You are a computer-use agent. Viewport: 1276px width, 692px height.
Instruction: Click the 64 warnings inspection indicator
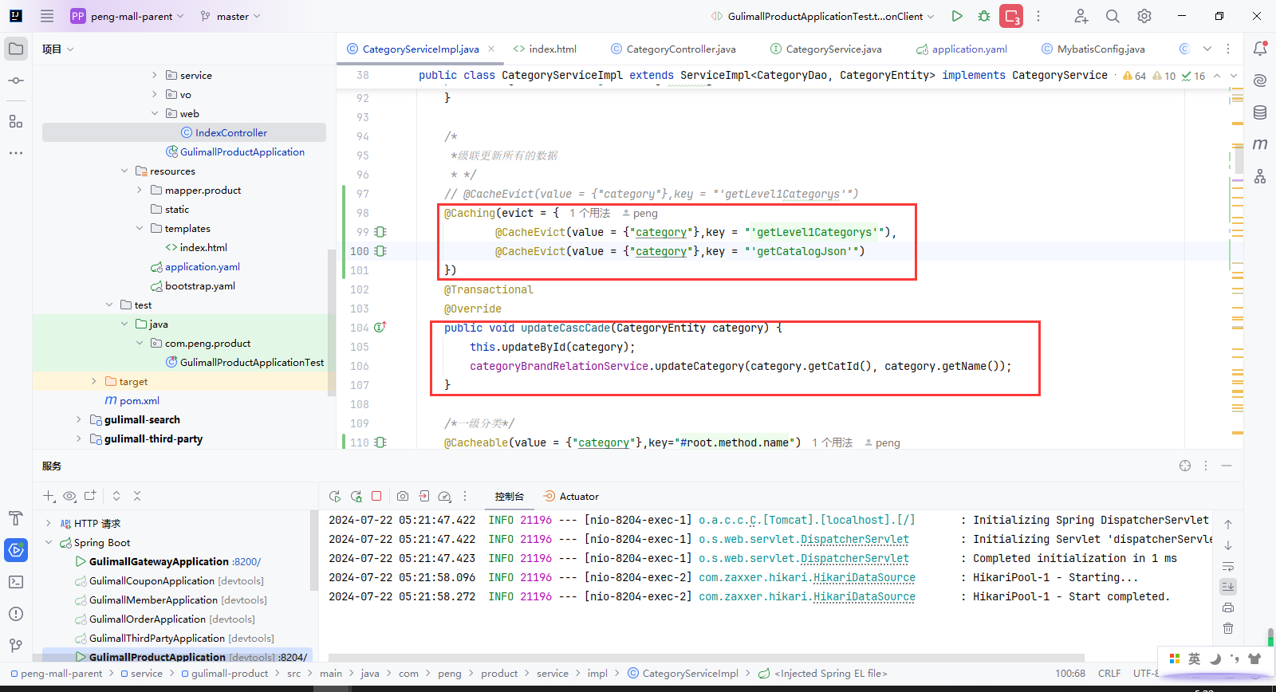tap(1134, 76)
